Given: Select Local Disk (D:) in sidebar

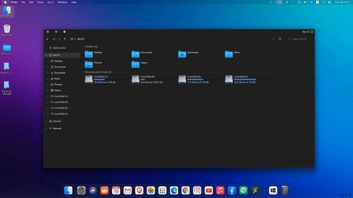Looking at the screenshot, I should [x=61, y=102].
